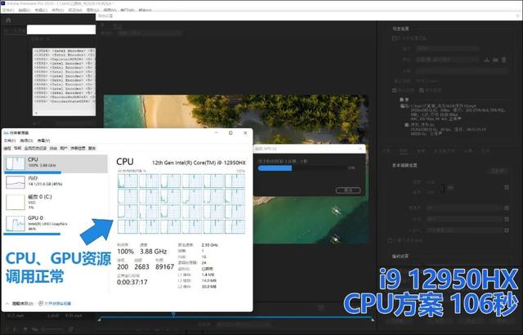Image resolution: width=523 pixels, height=335 pixels.
Task: Collapse Task Manager with 简略信息 chevron
Action: (7, 303)
